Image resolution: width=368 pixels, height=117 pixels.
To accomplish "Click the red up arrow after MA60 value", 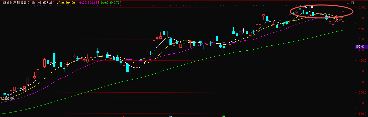I will 121,2.
